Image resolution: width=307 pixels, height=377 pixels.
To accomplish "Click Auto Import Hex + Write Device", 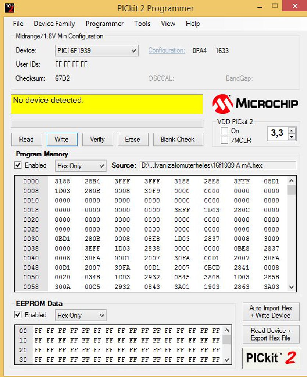I will click(x=271, y=311).
